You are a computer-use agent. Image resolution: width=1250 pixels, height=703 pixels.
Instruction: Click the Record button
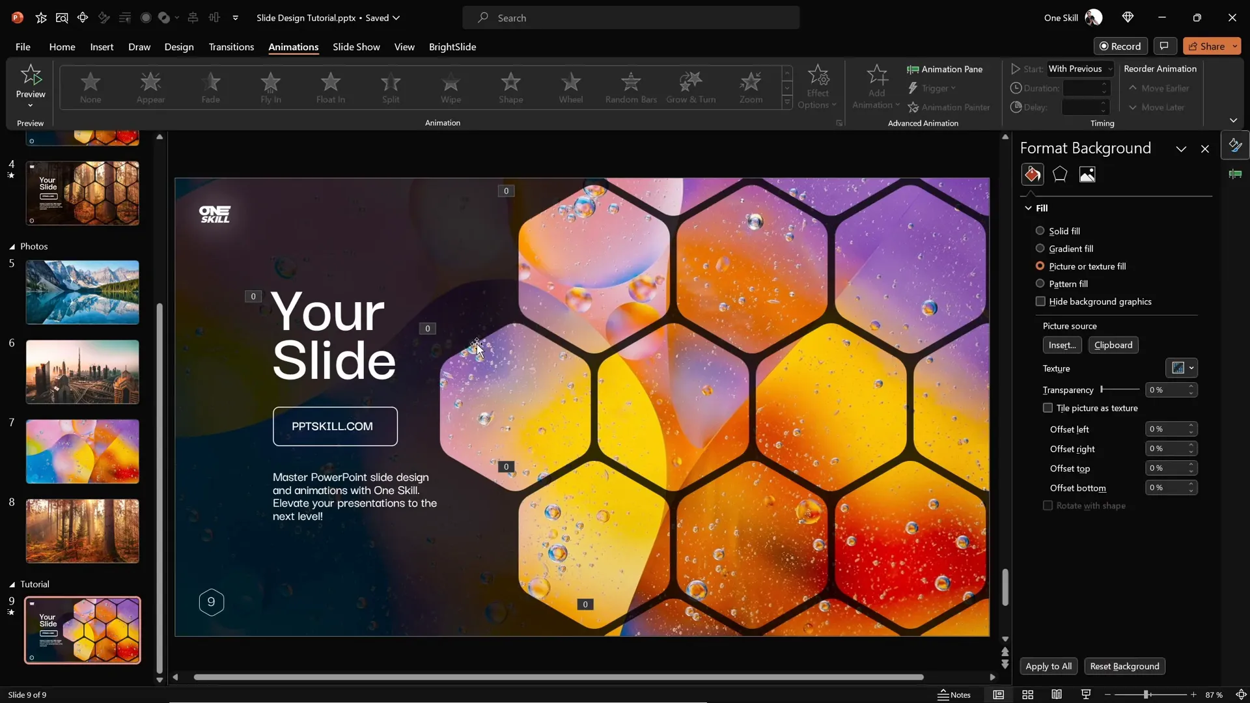[1120, 46]
